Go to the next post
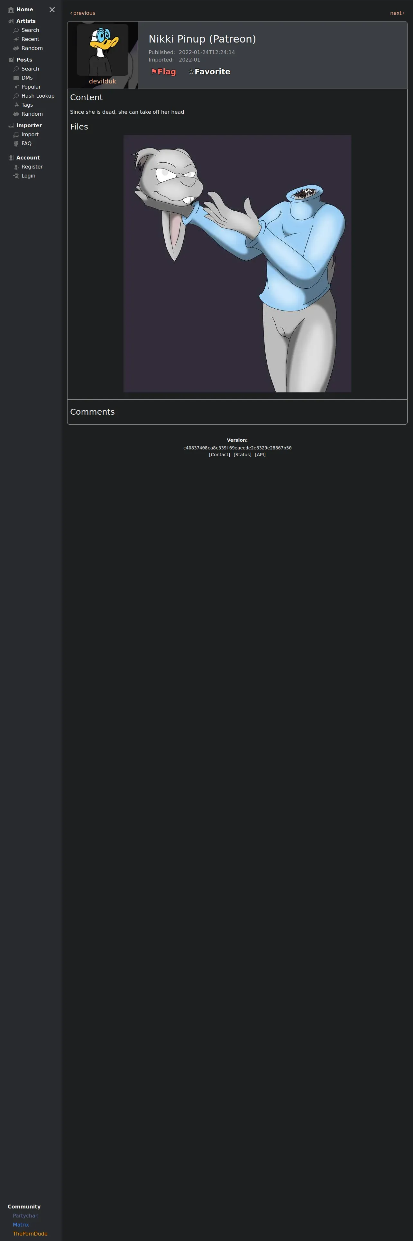 tap(397, 13)
